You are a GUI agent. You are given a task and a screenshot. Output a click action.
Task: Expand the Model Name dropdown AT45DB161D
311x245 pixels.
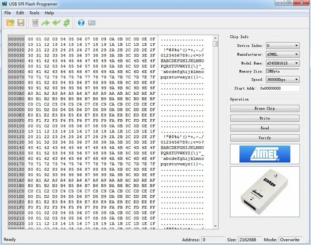pos(283,63)
